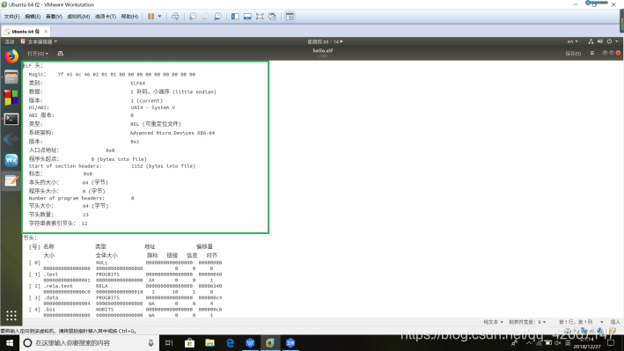Click the 'Advanced Micro Devices X86-64' text

(173, 133)
